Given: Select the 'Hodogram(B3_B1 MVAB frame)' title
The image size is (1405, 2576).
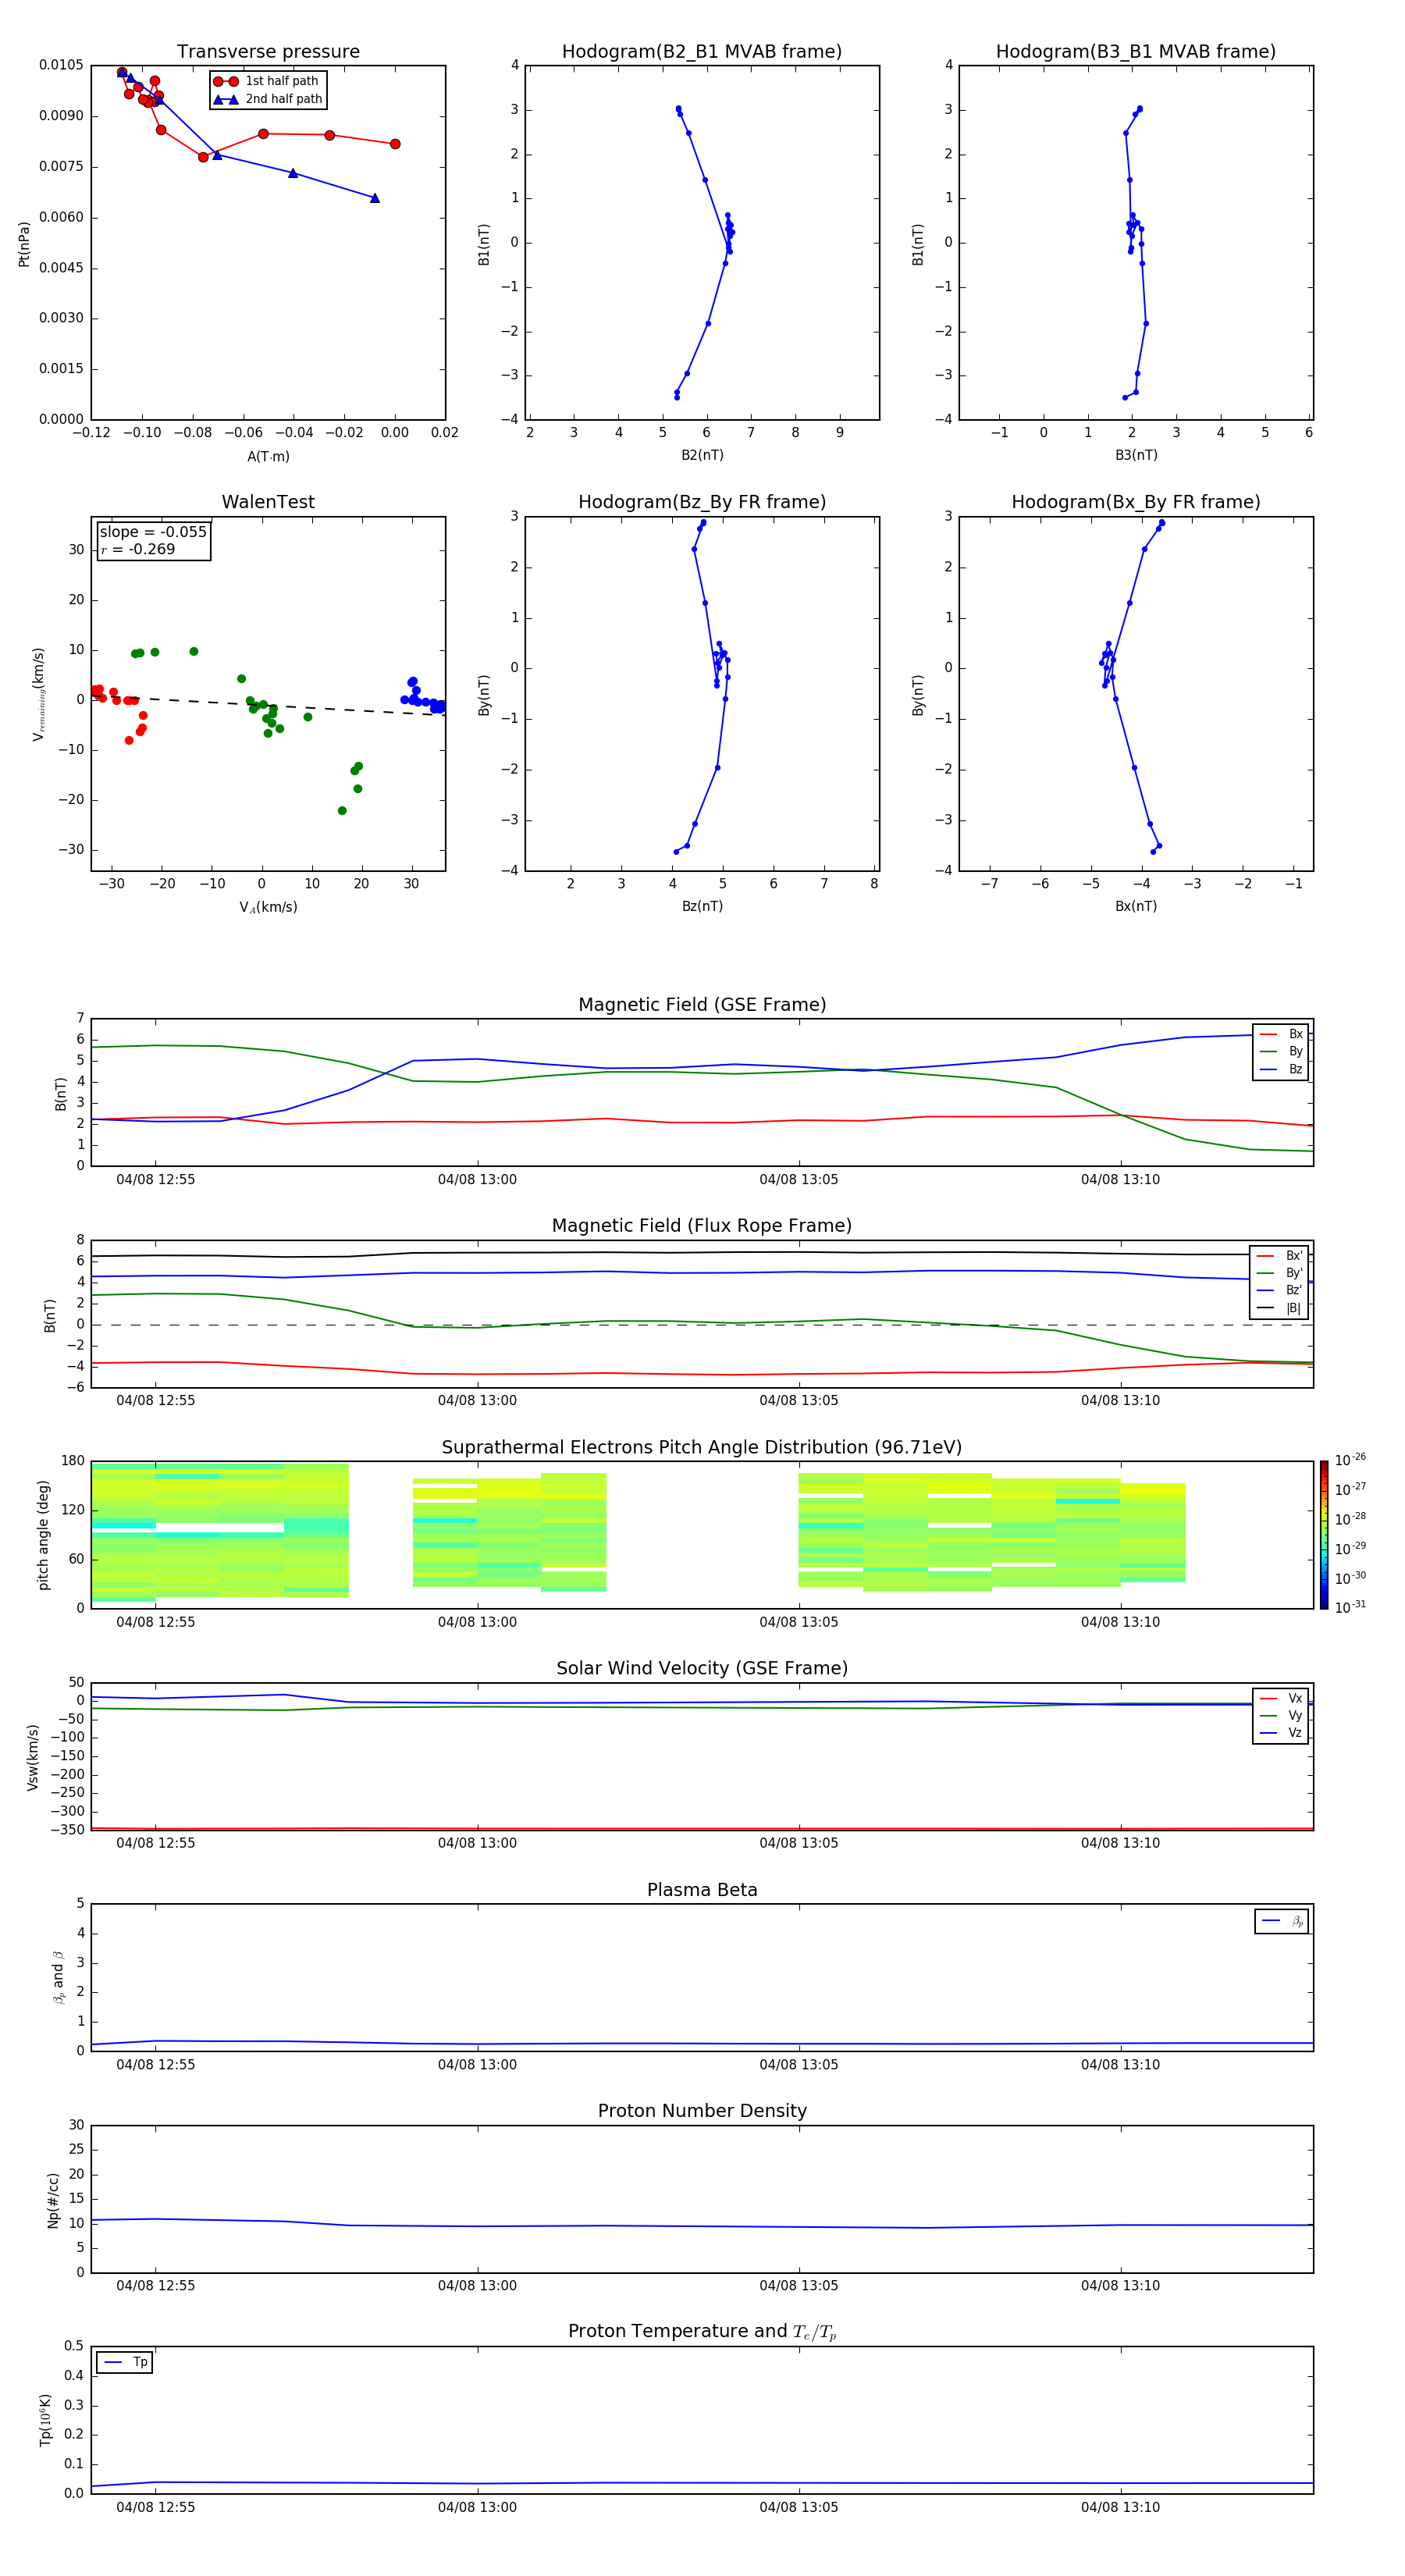Looking at the screenshot, I should click(x=1136, y=52).
